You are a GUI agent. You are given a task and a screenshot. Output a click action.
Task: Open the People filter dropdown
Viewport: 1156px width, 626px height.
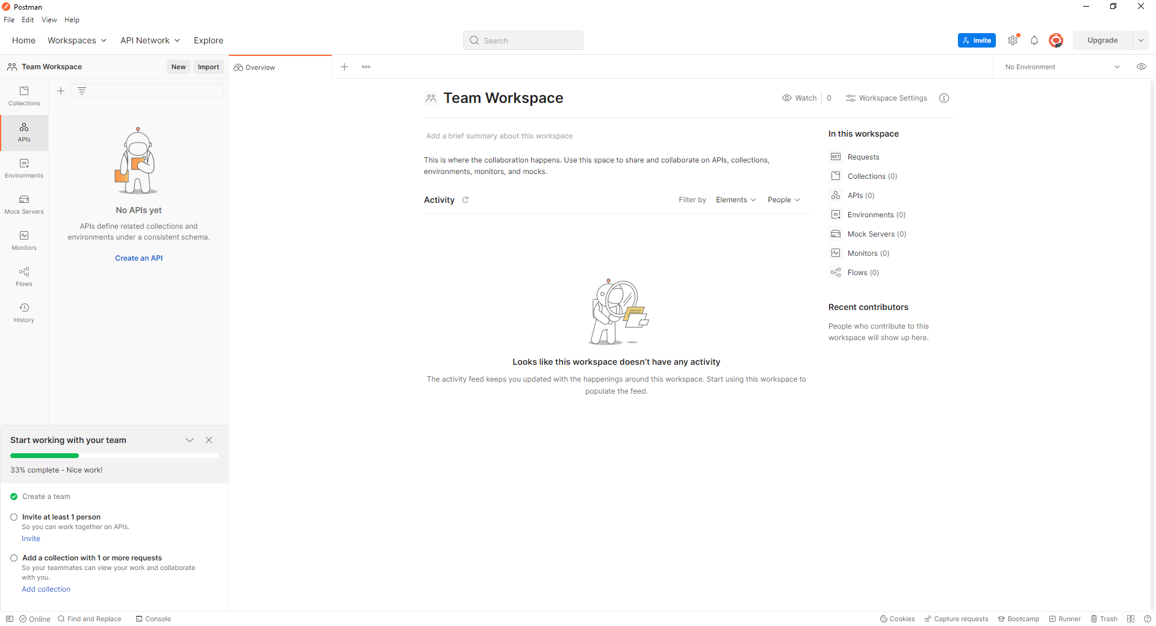point(783,200)
